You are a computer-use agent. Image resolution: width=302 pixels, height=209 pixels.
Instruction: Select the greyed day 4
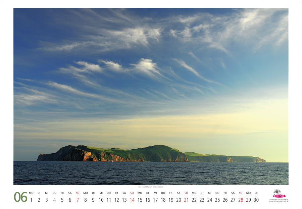coord(54,200)
